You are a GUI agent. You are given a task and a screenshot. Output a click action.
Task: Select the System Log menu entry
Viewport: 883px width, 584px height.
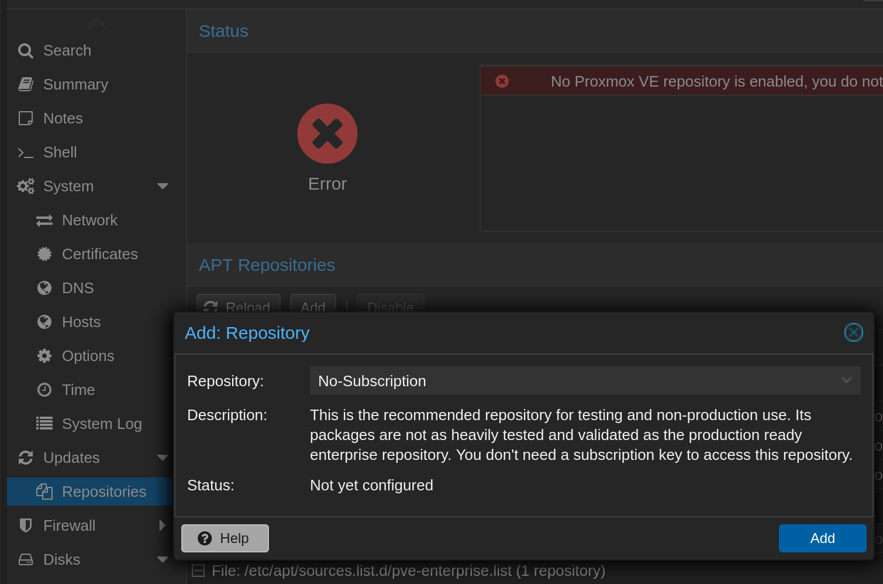[91, 424]
